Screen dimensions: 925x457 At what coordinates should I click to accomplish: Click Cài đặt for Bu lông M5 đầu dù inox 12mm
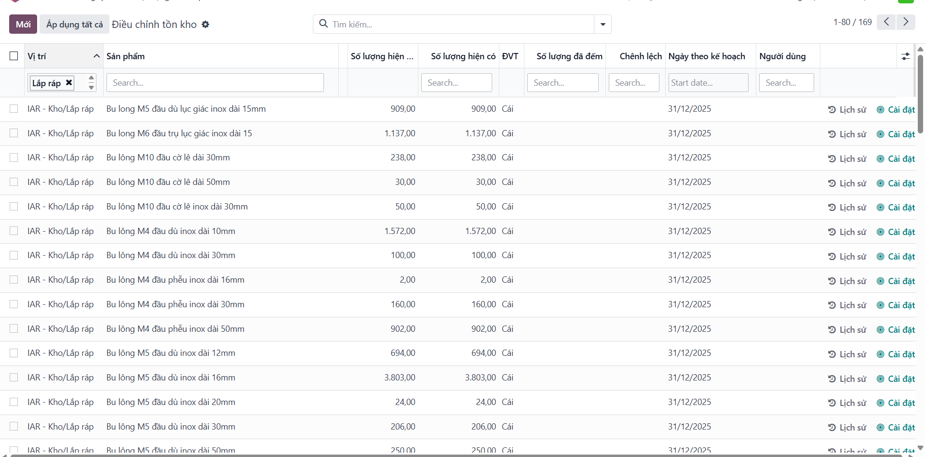point(896,354)
